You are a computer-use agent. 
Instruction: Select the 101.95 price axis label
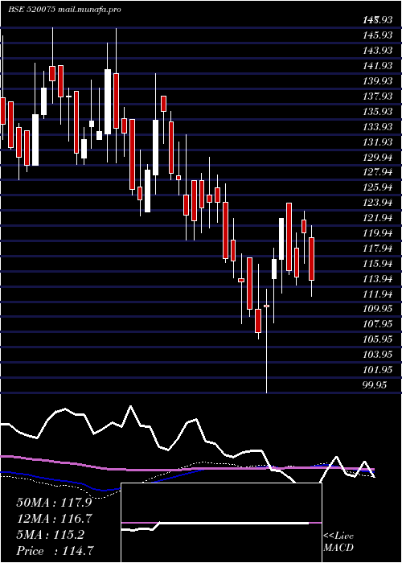377,370
